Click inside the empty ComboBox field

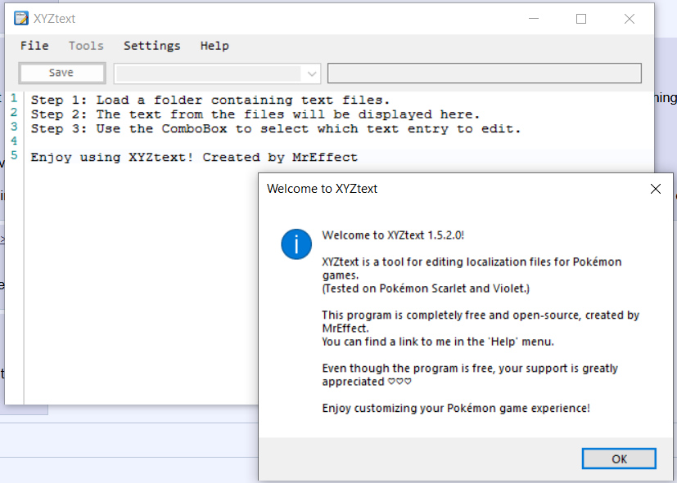[209, 74]
